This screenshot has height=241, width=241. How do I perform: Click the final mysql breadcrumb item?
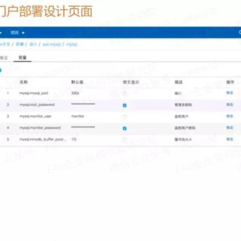point(72,45)
